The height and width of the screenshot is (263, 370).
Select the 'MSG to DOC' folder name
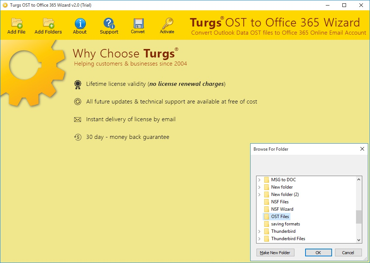pyautogui.click(x=283, y=180)
